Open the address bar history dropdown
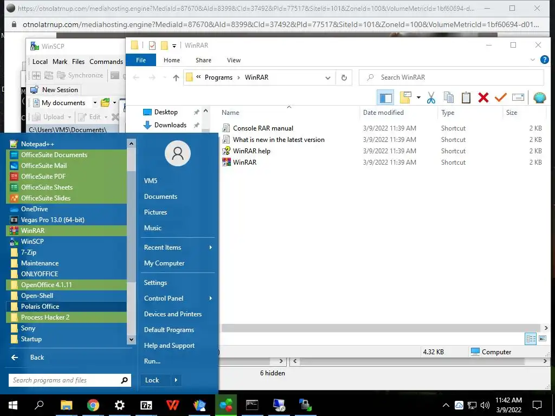The image size is (555, 416). click(328, 77)
